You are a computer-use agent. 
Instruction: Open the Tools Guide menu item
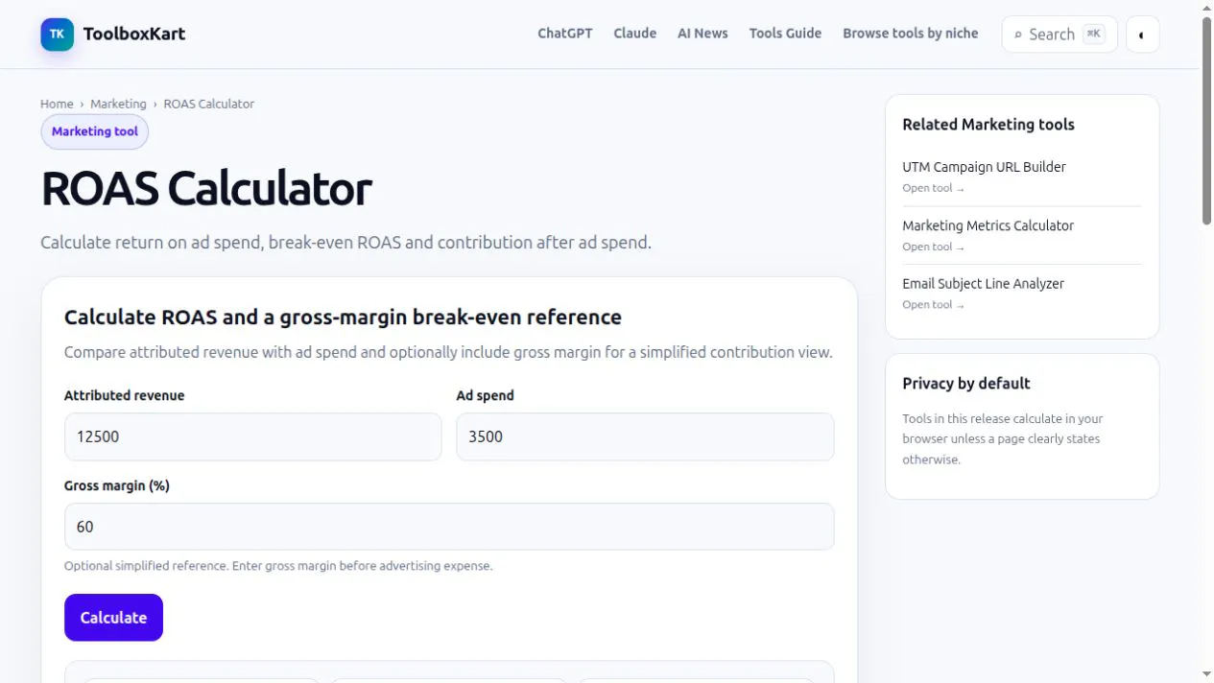click(785, 34)
